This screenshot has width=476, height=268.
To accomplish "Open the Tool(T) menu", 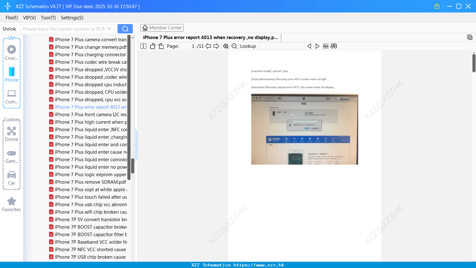I will point(48,17).
